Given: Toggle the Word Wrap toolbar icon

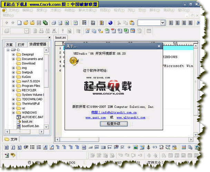Looking at the screenshot, I should 84,23.
